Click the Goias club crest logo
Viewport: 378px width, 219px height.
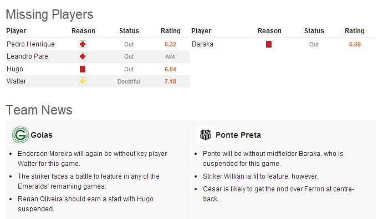[21, 135]
